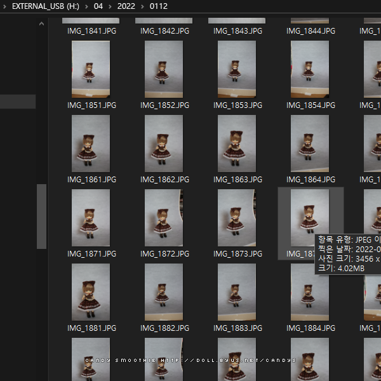Click file name IMG_1853.JPG
381x381 pixels.
point(237,105)
